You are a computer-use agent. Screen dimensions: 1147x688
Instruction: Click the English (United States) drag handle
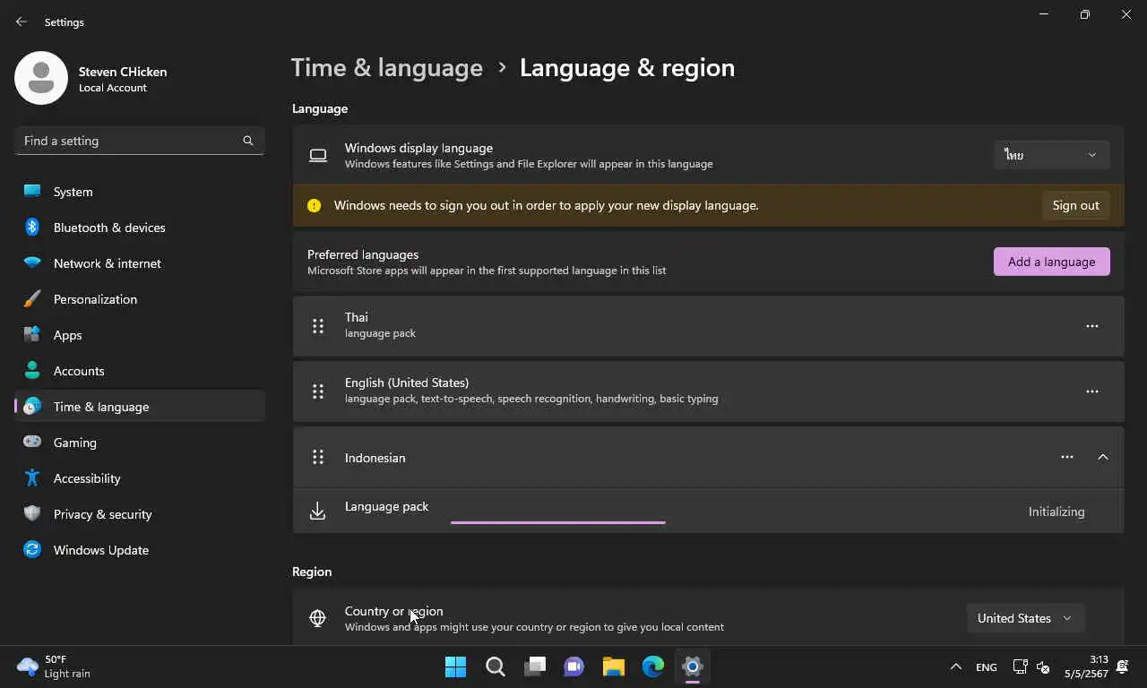(318, 391)
